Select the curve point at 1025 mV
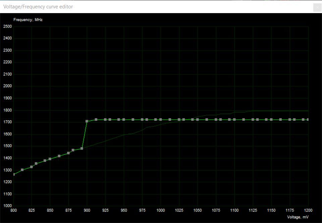 pyautogui.click(x=179, y=119)
